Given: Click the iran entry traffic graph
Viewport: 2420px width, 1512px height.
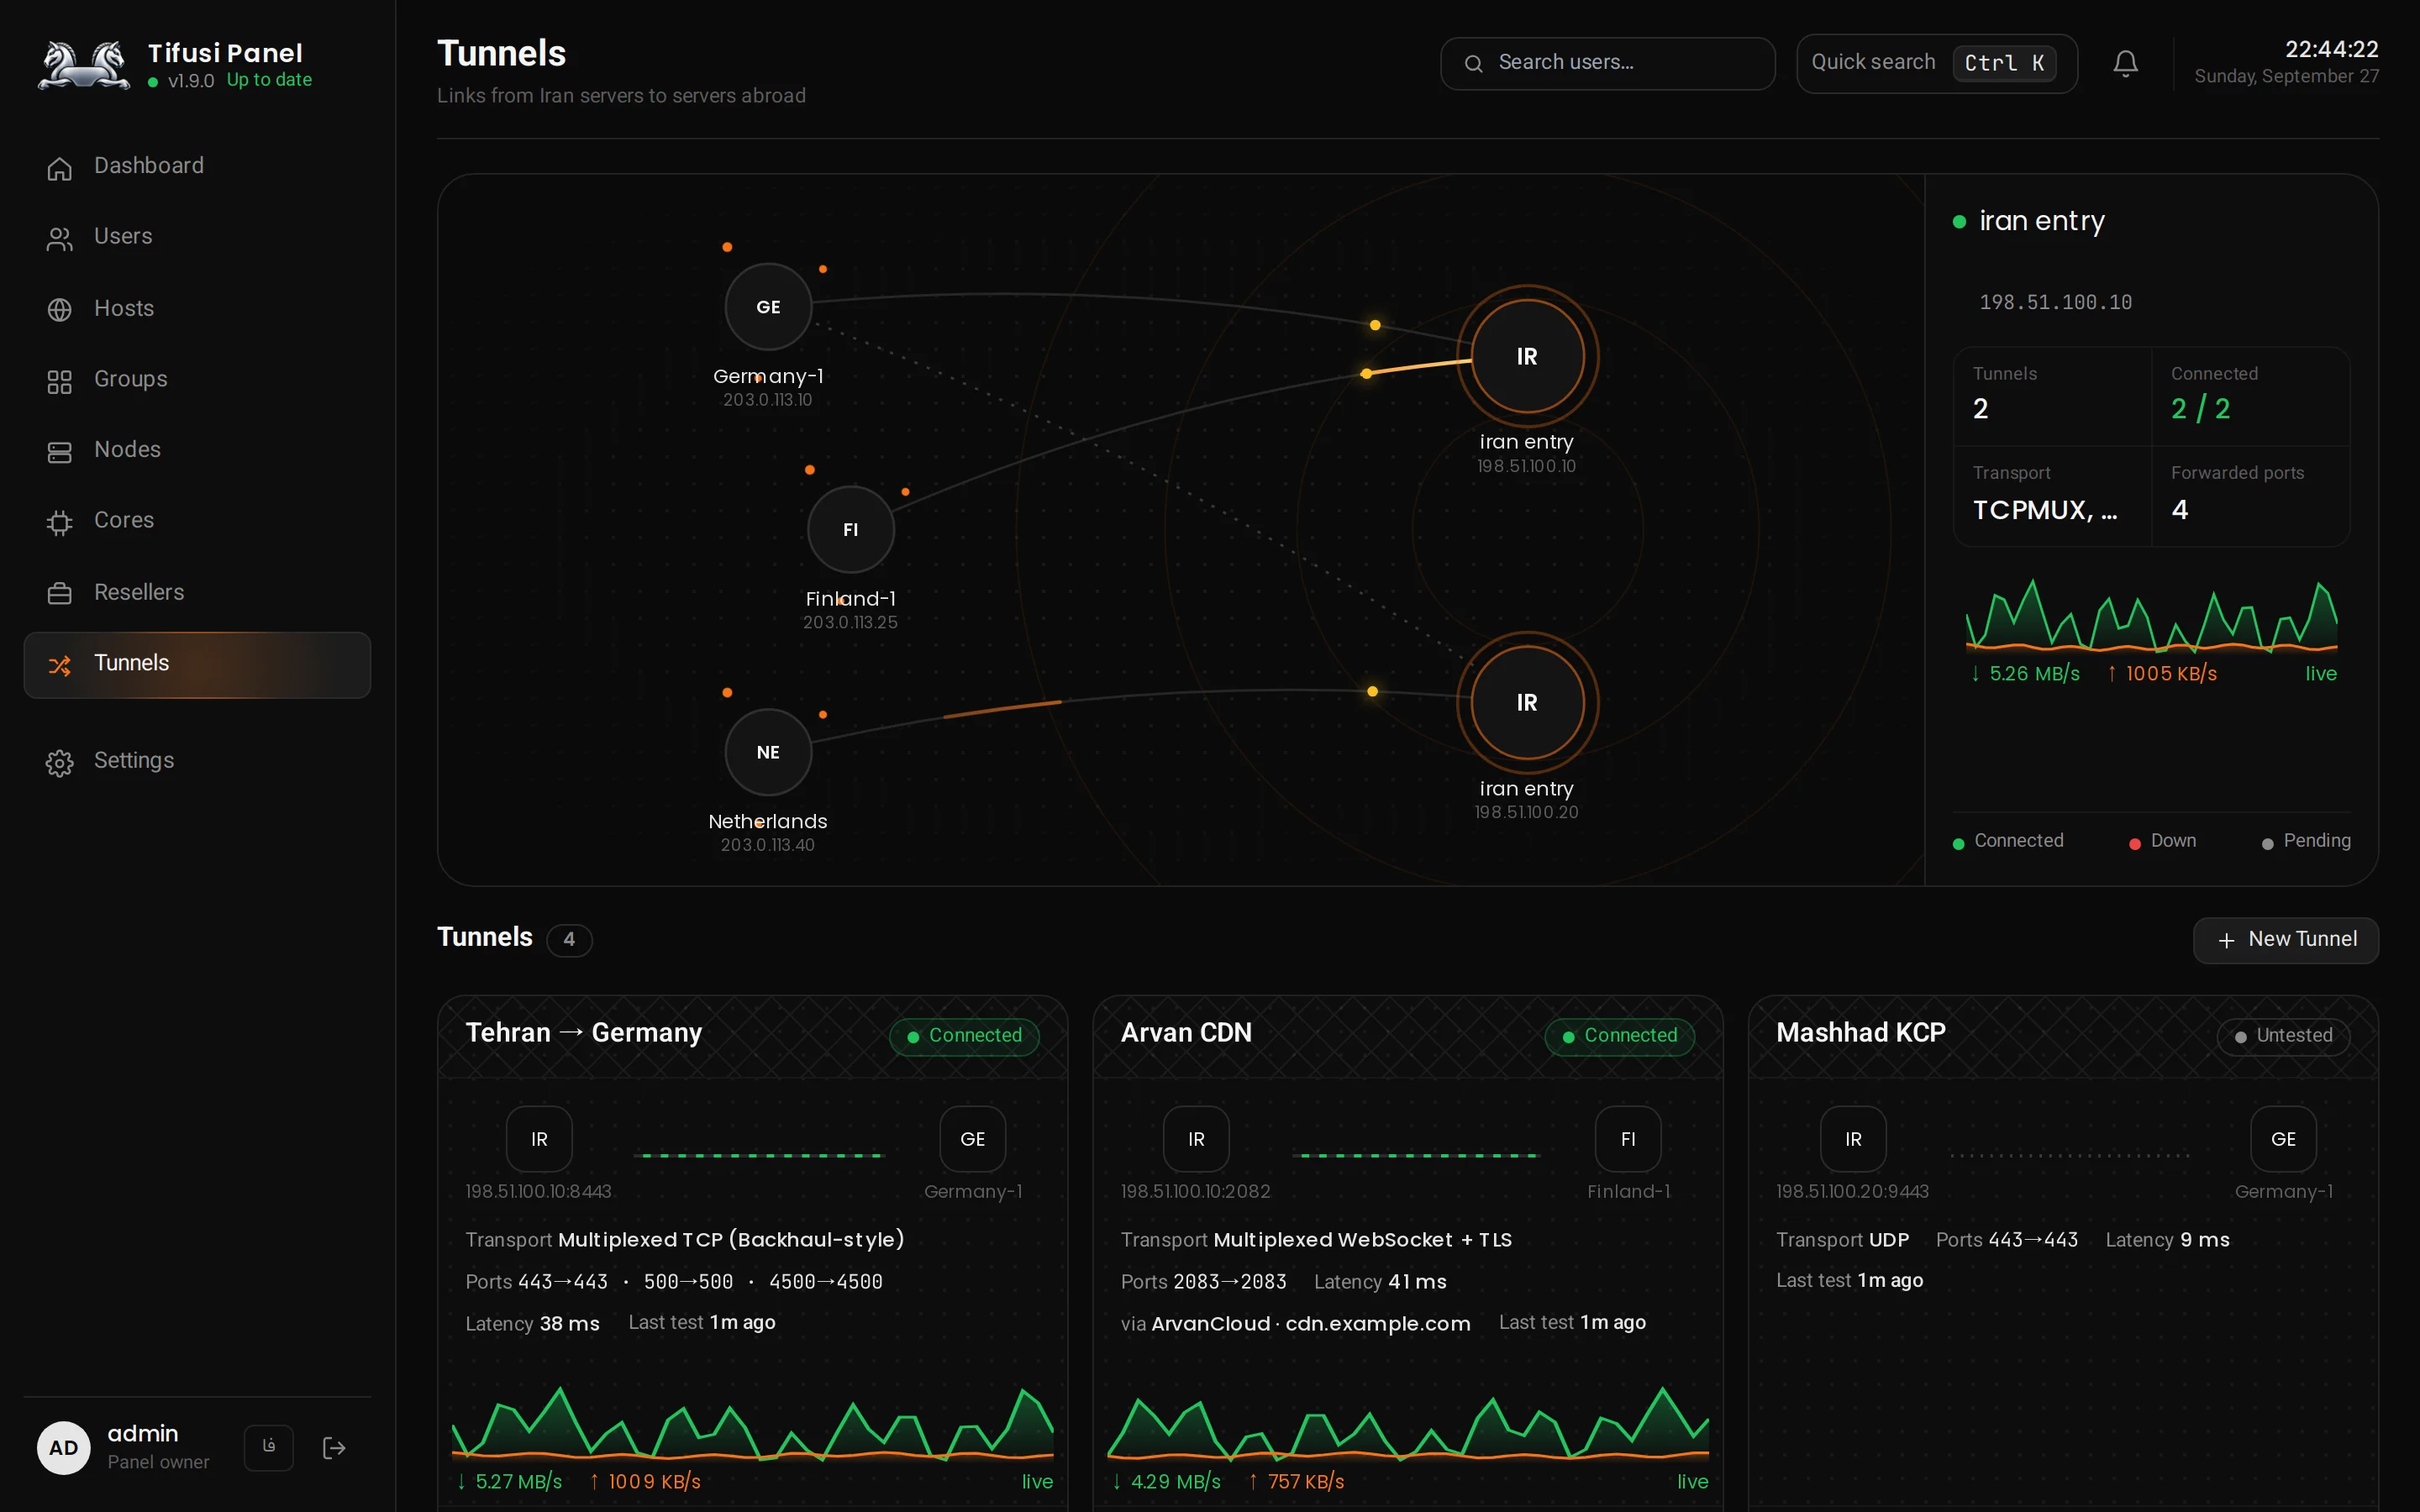Looking at the screenshot, I should (x=2151, y=616).
